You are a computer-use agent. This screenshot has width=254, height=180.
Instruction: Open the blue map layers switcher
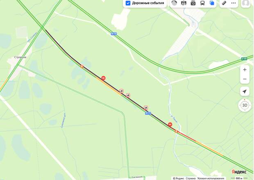(x=212, y=3)
